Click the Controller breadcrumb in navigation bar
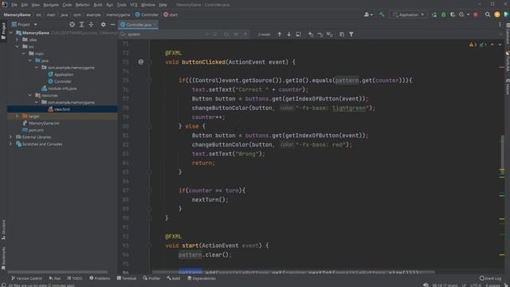This screenshot has height=287, width=510. point(147,14)
